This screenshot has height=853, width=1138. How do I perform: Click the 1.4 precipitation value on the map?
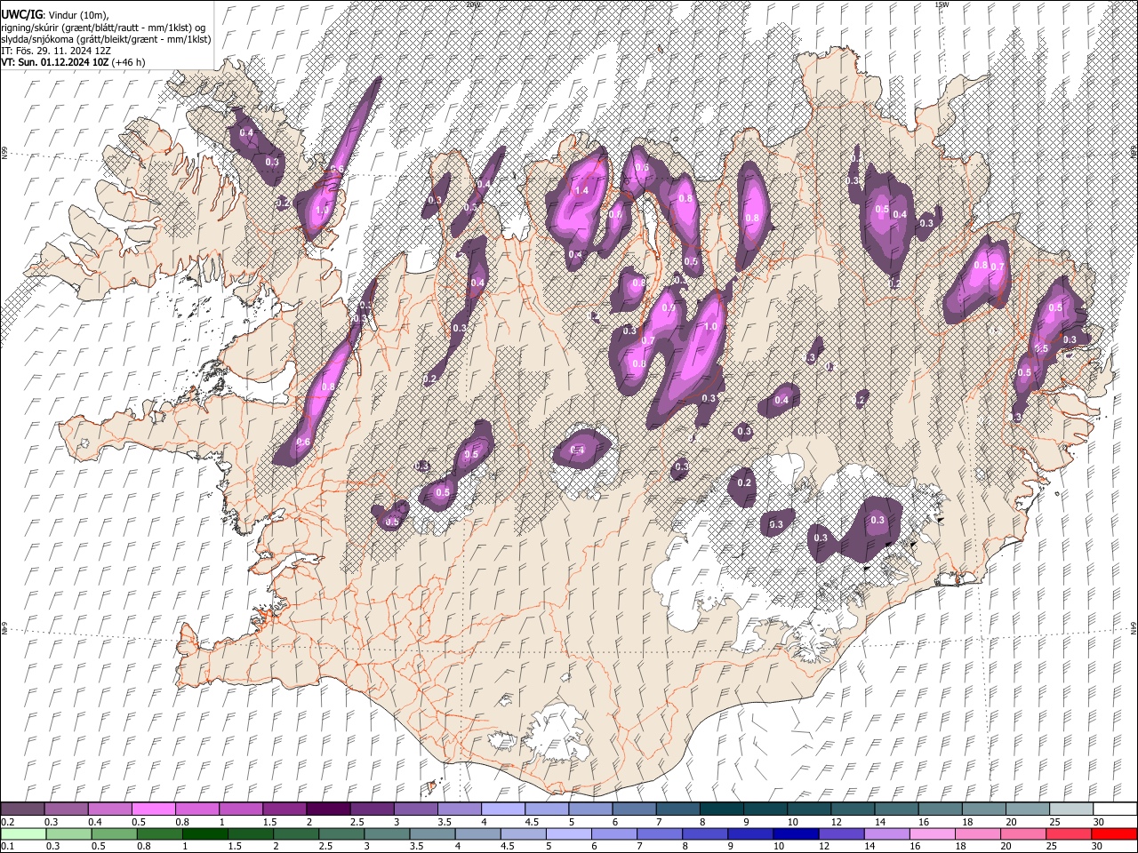tap(582, 191)
